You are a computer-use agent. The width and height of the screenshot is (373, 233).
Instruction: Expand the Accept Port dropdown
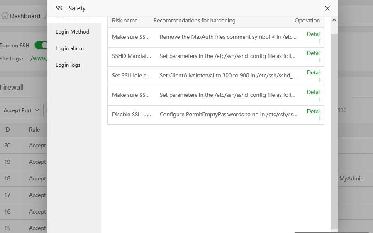pyautogui.click(x=21, y=110)
